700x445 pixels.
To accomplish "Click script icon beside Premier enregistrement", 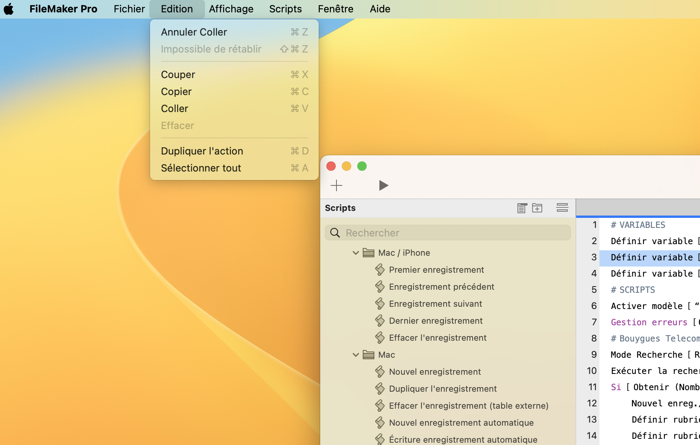I will click(x=380, y=270).
